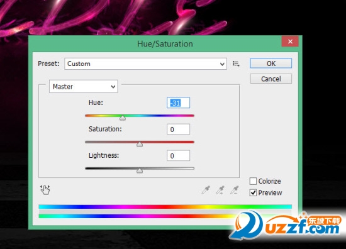Click the Lightness label text
Viewport: 346px width, 249px height.
(104, 155)
